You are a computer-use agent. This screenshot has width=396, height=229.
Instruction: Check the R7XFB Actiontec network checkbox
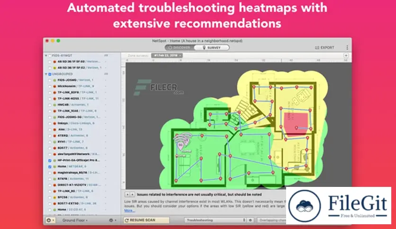click(x=50, y=179)
